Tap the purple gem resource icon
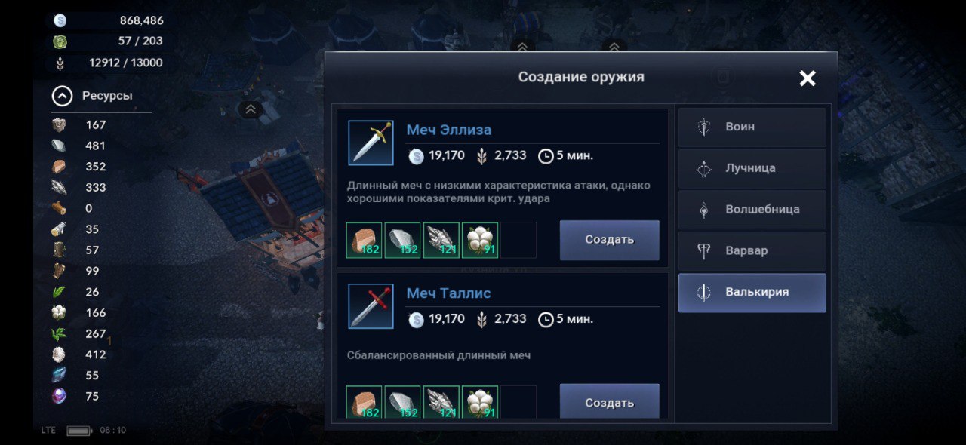The height and width of the screenshot is (445, 966). pyautogui.click(x=58, y=396)
